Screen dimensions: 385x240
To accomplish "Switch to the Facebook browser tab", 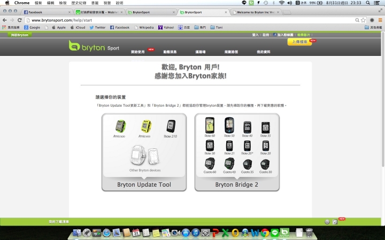I will [47, 12].
